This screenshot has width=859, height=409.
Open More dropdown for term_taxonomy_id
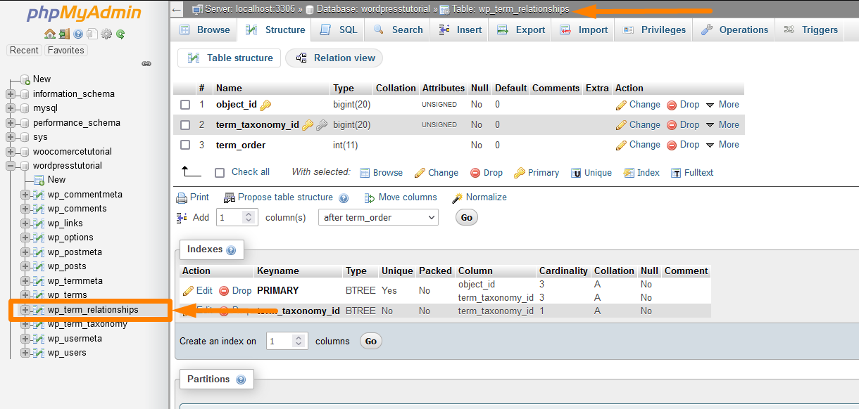pyautogui.click(x=722, y=125)
